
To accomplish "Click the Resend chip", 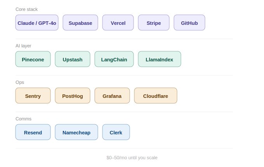I will pos(33,132).
